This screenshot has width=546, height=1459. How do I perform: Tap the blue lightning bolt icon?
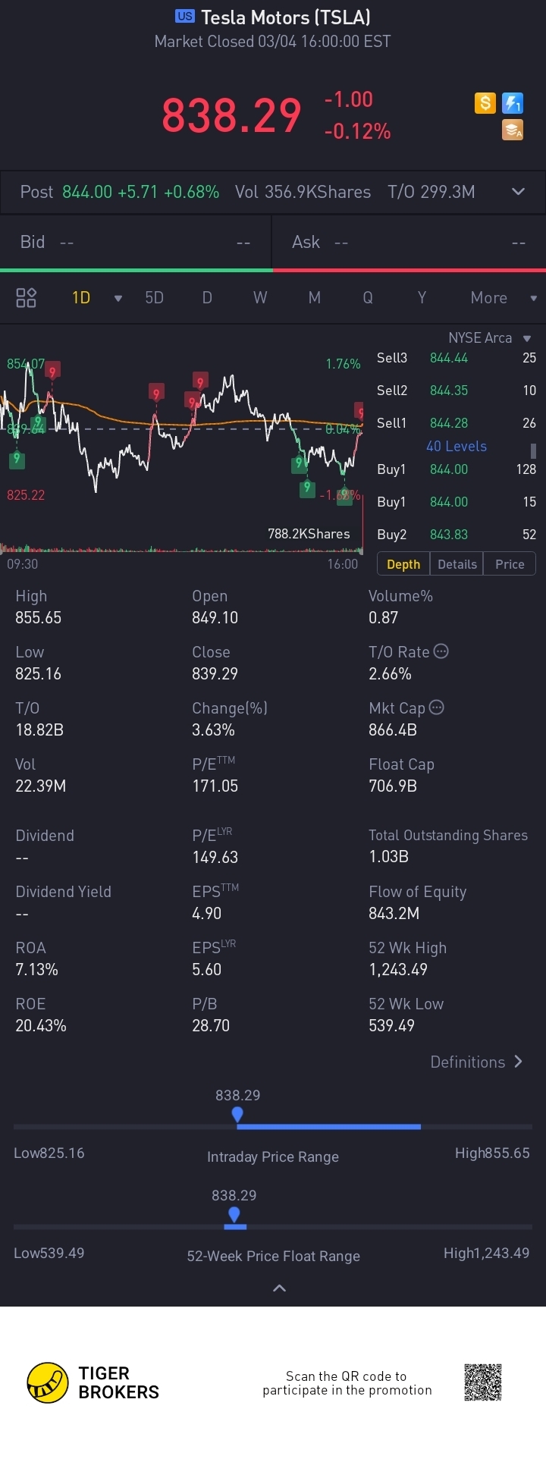(513, 103)
